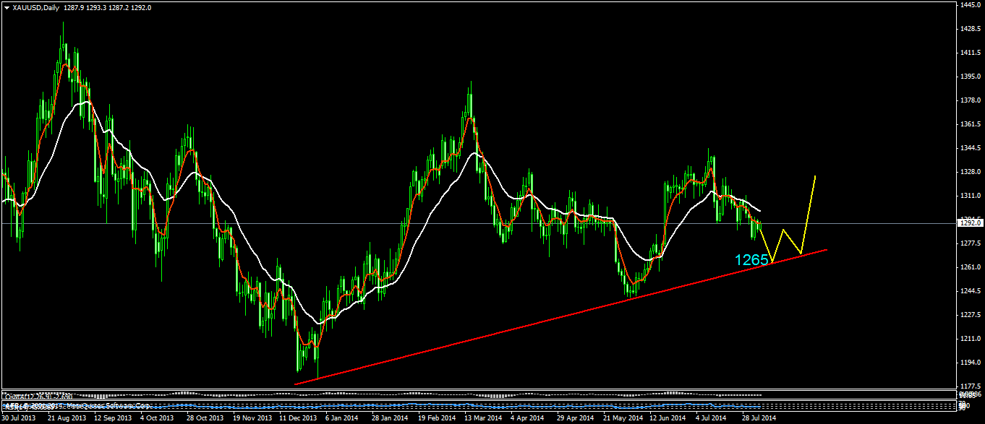Screen dimensions: 985x424
Task: Click the 4 Apr 2014 date label
Action: pos(526,418)
